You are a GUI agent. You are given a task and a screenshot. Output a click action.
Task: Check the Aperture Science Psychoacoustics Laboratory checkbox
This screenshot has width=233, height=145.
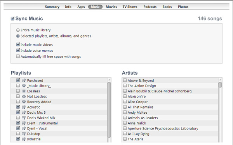coord(125,128)
